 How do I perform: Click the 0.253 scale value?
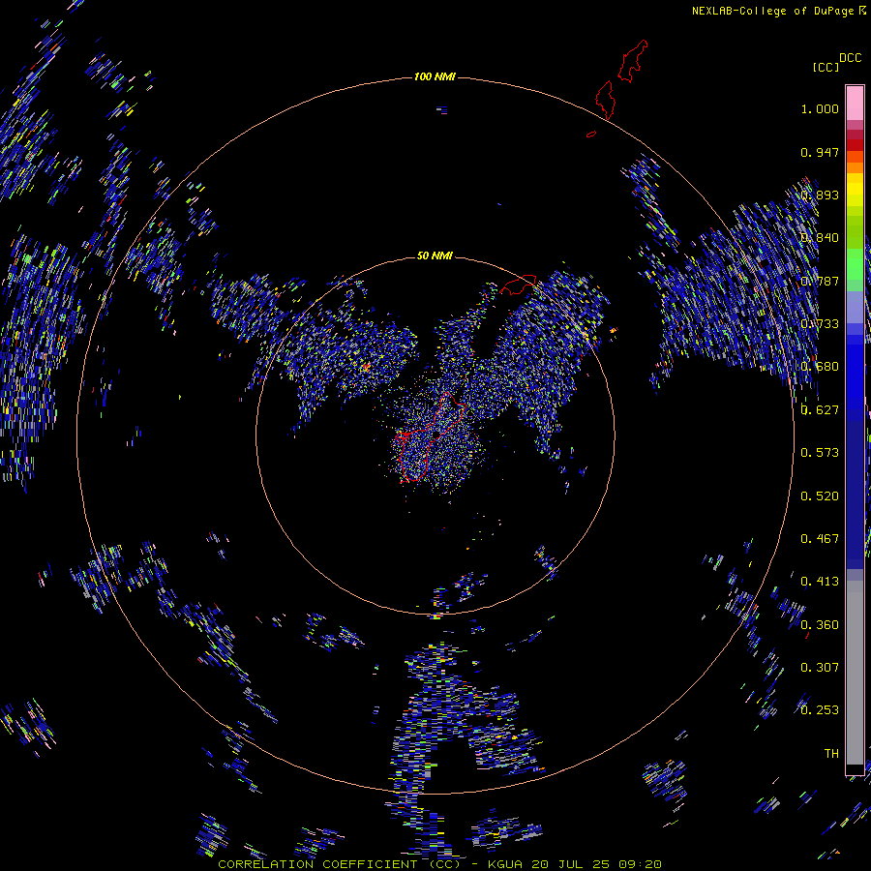coord(820,710)
